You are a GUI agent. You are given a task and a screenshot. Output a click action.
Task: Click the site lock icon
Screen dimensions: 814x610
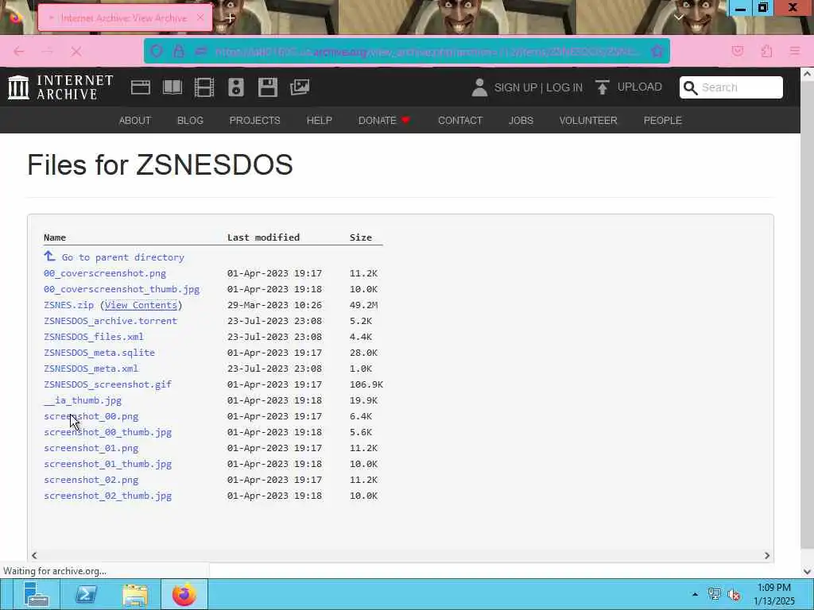[179, 51]
